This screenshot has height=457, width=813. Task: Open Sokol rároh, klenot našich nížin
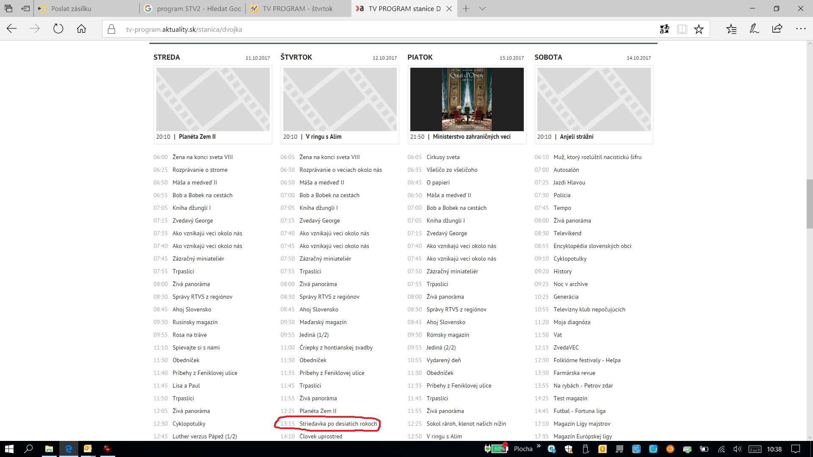point(466,424)
